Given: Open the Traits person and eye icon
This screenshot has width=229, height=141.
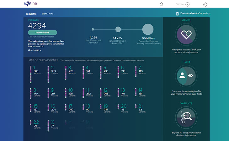Looking at the screenshot, I should click(x=186, y=76).
